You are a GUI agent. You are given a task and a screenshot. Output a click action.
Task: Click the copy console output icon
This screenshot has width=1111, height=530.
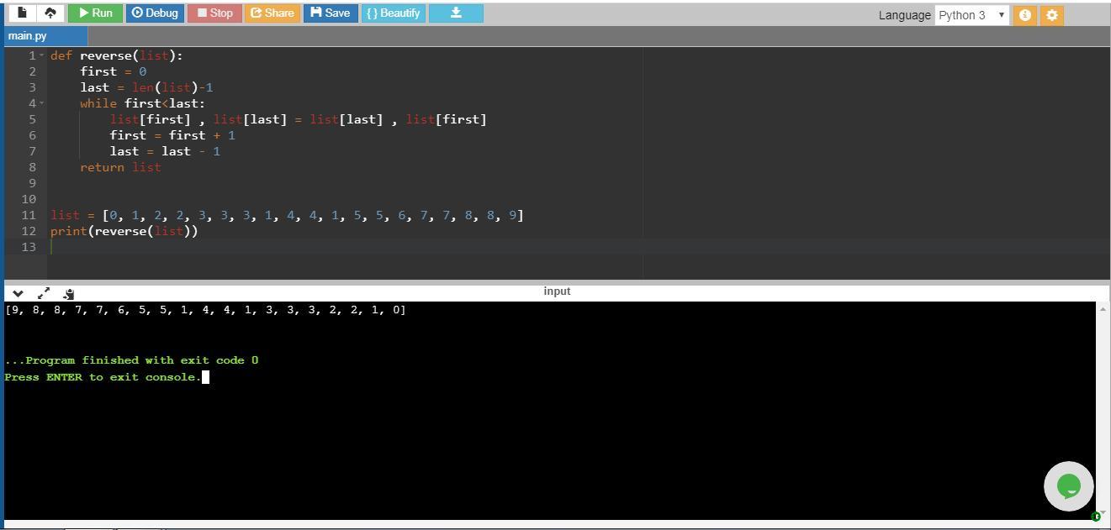(69, 293)
